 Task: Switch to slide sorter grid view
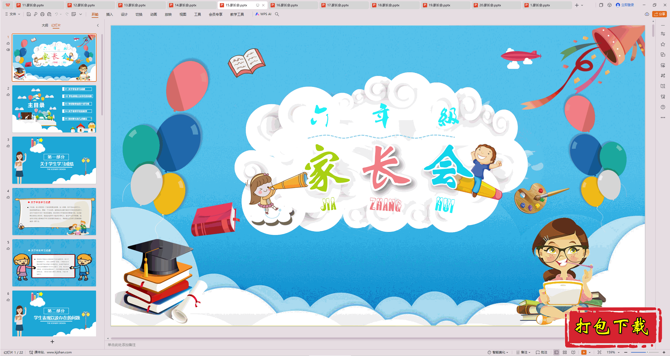pos(565,352)
